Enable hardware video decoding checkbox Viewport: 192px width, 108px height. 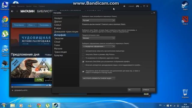tap(83, 65)
